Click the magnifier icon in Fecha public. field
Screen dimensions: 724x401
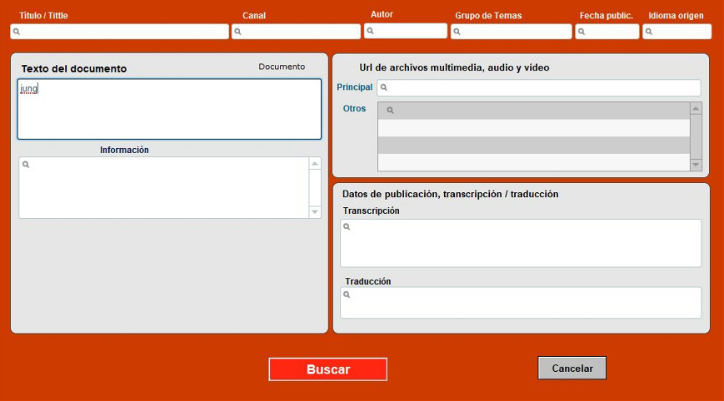click(x=582, y=32)
